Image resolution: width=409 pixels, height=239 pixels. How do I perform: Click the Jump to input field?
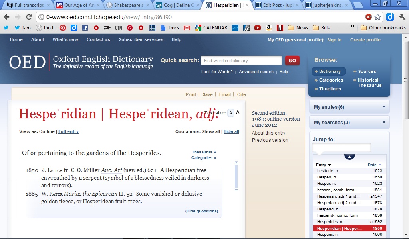coord(341,147)
